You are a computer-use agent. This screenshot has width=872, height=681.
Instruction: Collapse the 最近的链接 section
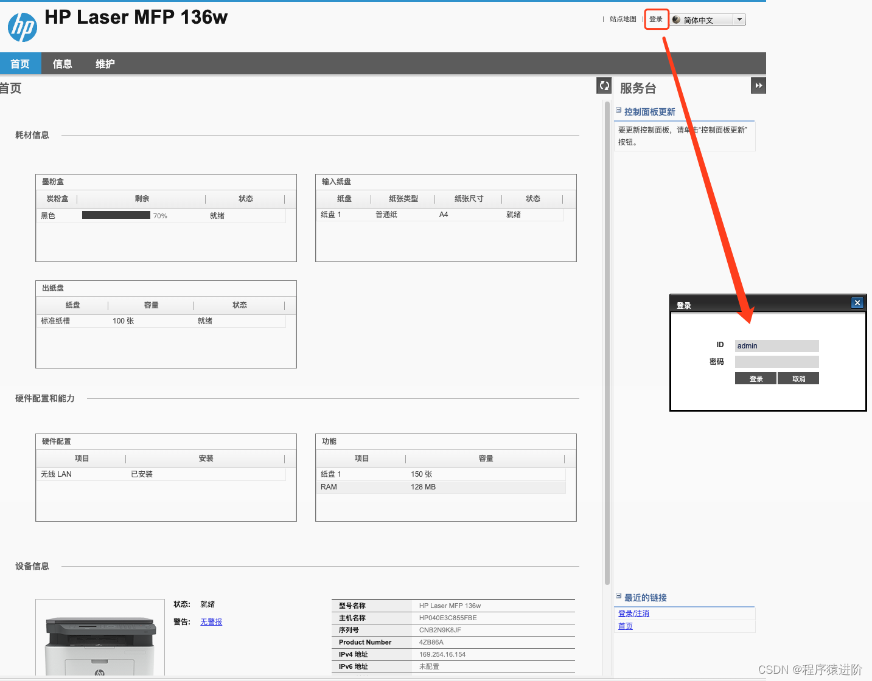click(619, 596)
